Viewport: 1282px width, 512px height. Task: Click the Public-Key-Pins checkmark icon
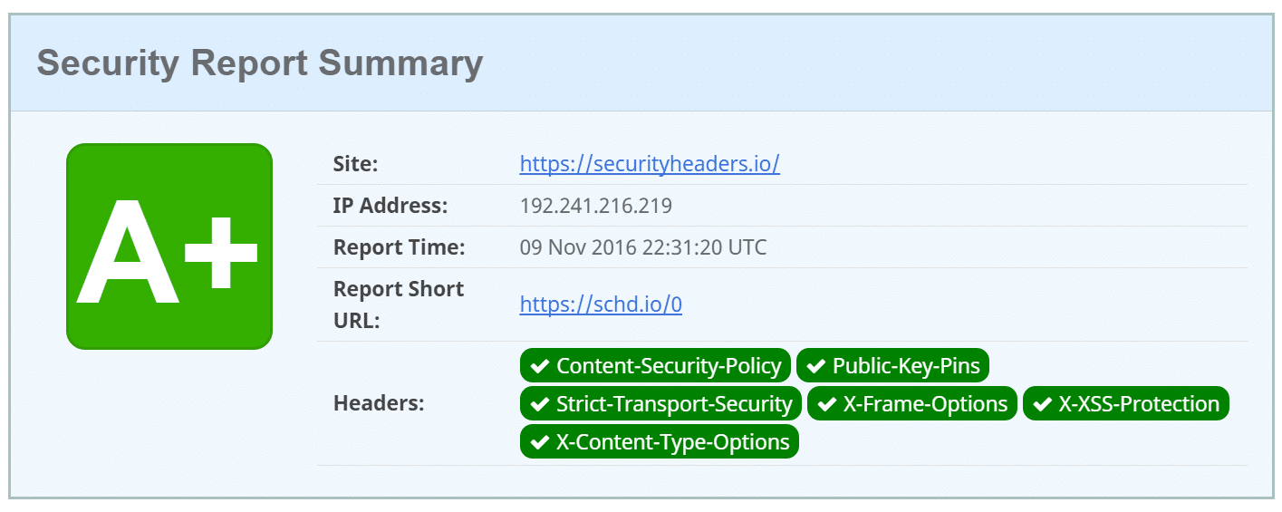click(816, 366)
